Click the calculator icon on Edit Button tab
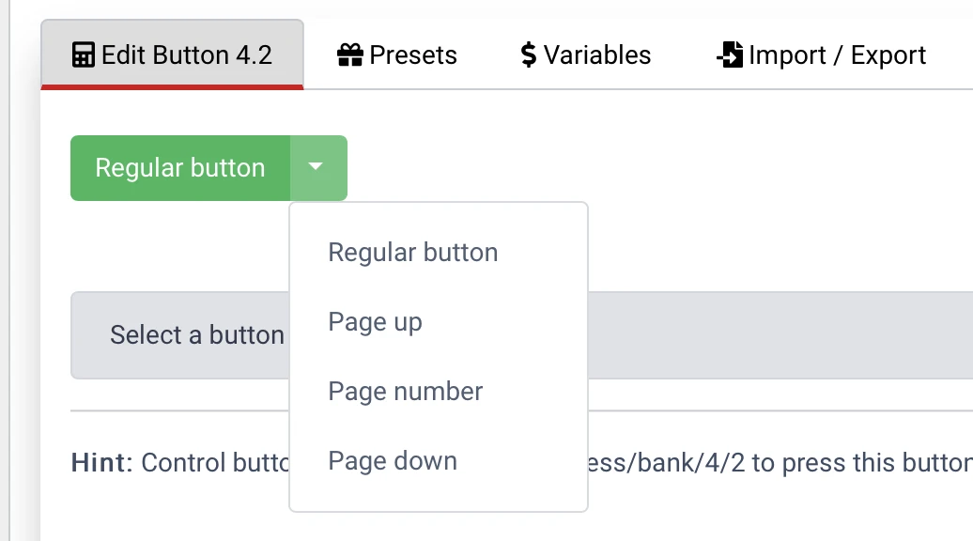This screenshot has width=973, height=541. [84, 55]
